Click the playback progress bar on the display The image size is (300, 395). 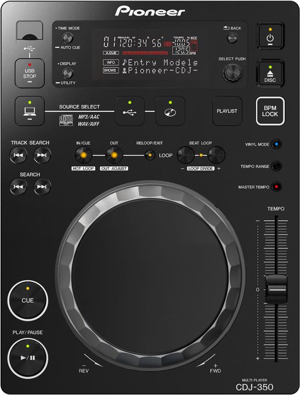pyautogui.click(x=145, y=53)
